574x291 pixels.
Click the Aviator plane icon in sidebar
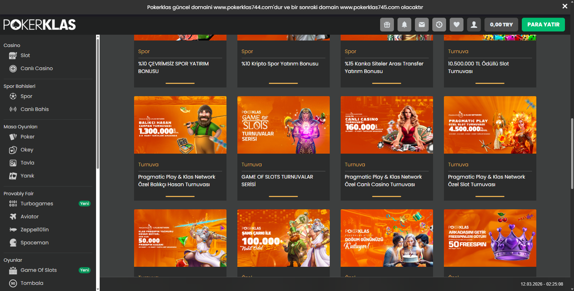pyautogui.click(x=13, y=217)
